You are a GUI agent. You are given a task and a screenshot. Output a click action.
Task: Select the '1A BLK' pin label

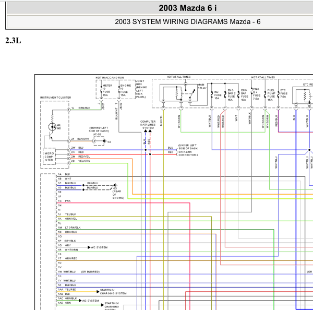coord(64,174)
